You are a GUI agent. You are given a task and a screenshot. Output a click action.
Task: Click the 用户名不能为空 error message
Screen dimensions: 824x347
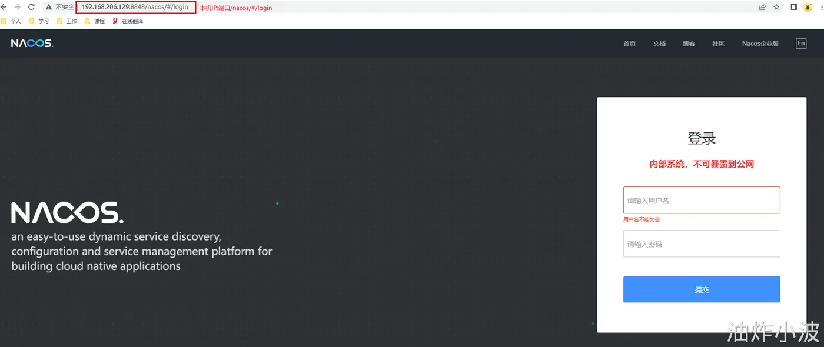click(x=642, y=219)
